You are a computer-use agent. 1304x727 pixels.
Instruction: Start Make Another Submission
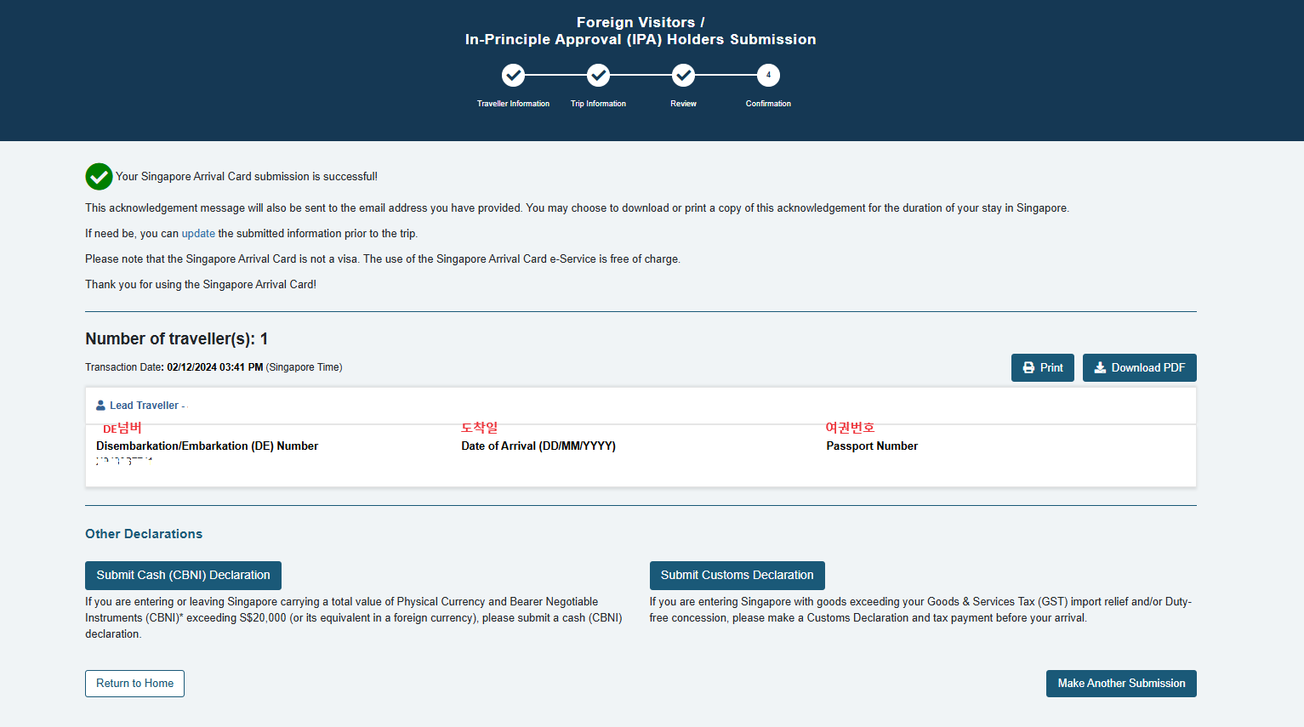point(1121,684)
